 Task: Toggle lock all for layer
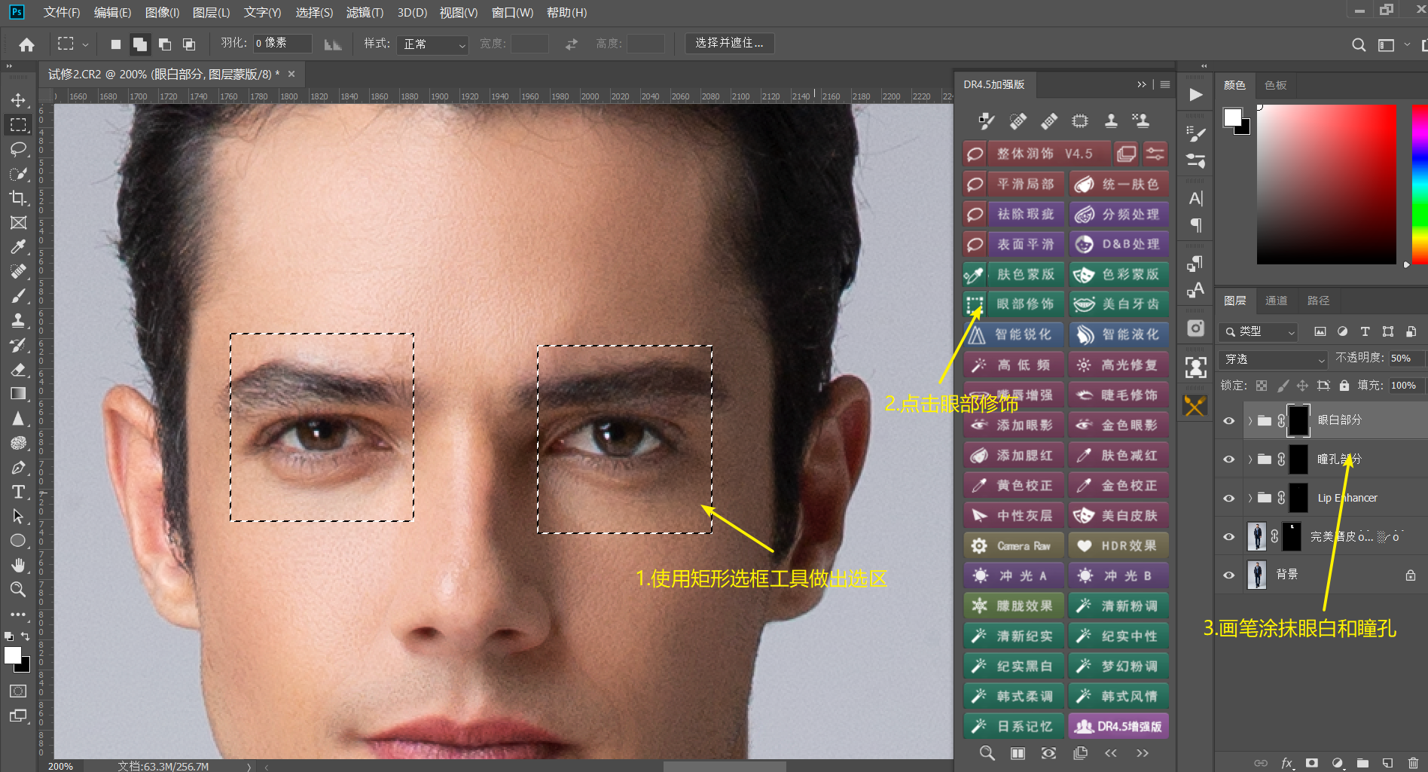coord(1344,386)
